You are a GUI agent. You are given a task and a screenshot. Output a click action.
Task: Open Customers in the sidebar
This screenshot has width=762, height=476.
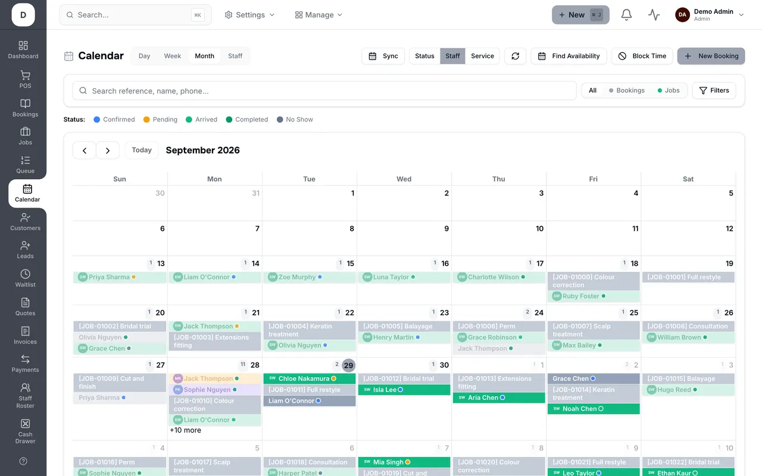[25, 221]
